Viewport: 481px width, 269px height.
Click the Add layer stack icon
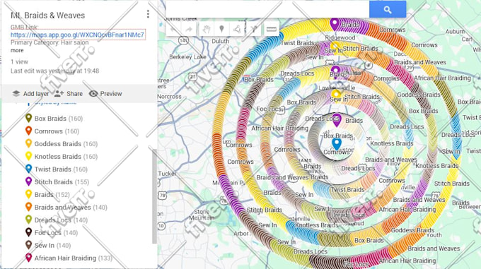[16, 94]
